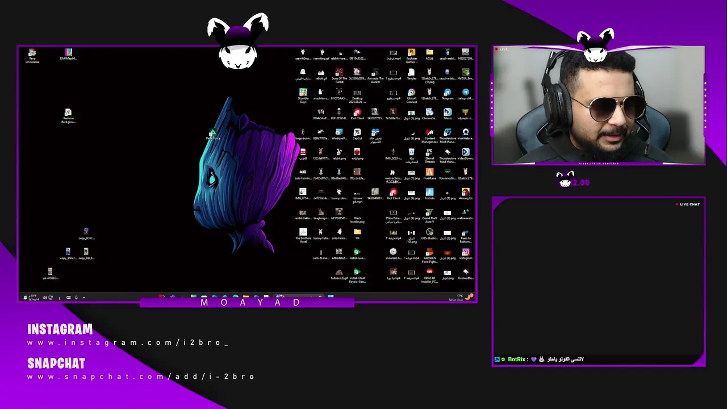Select the Riot Client icon beside CapCut row
This screenshot has width=727, height=409.
click(357, 114)
